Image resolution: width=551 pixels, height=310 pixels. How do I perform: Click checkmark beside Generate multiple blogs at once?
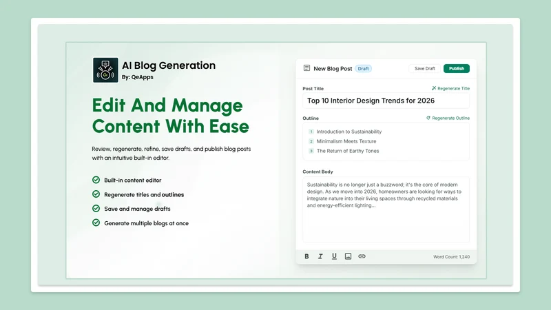click(96, 223)
